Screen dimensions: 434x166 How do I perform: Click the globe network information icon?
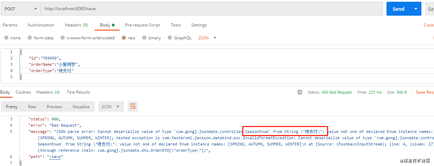click(x=300, y=92)
